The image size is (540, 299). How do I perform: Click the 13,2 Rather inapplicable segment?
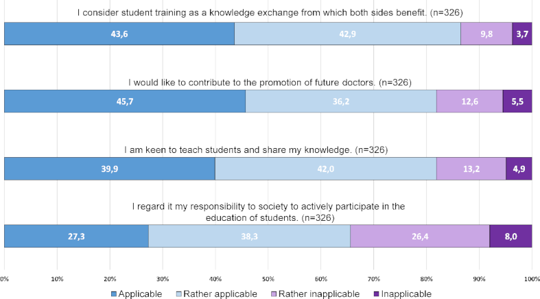coord(471,168)
